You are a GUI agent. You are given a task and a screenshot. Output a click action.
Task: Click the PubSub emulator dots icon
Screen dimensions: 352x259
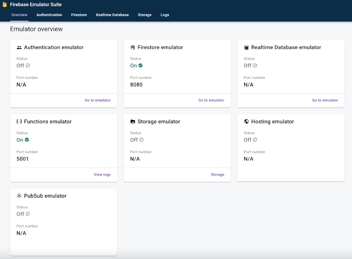(x=19, y=196)
